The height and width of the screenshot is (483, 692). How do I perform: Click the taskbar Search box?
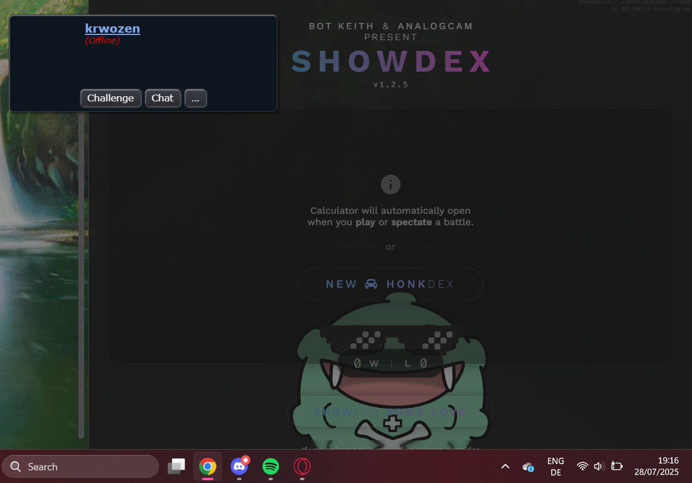coord(81,466)
